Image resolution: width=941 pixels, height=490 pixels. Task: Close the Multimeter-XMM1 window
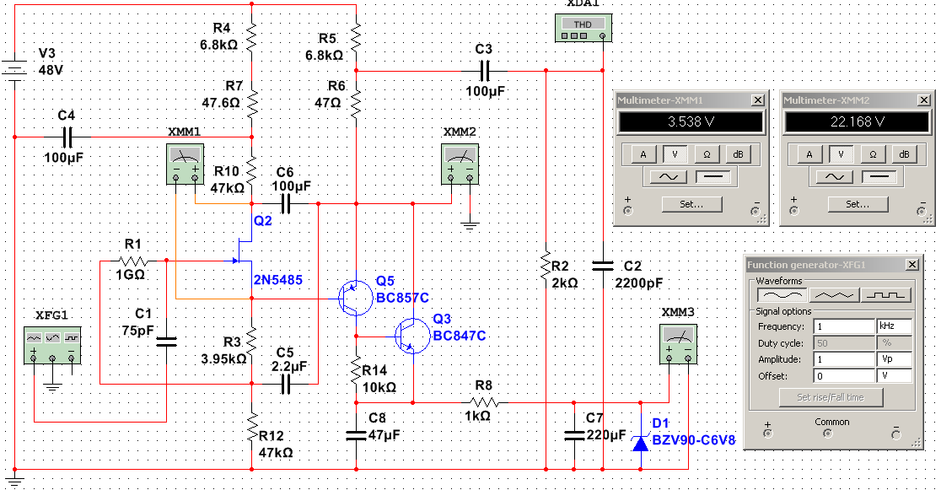click(x=758, y=100)
